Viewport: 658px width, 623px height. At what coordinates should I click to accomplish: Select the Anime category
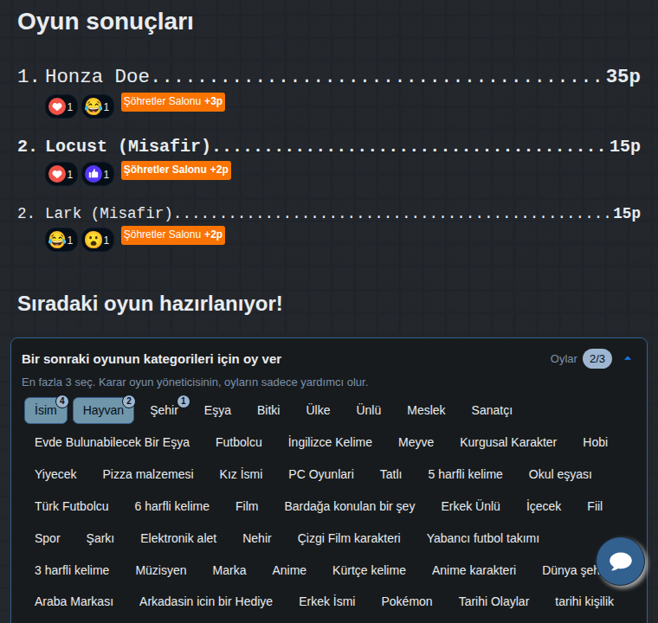pyautogui.click(x=289, y=570)
